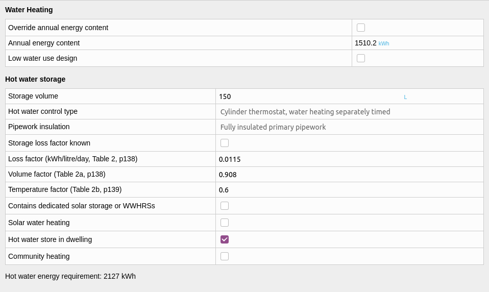
Task: Tick the Low water use design checkbox
Action: [361, 58]
